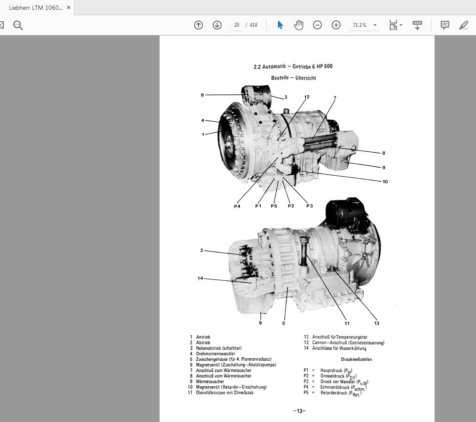Click the read mode keyboard icon

pos(417,25)
